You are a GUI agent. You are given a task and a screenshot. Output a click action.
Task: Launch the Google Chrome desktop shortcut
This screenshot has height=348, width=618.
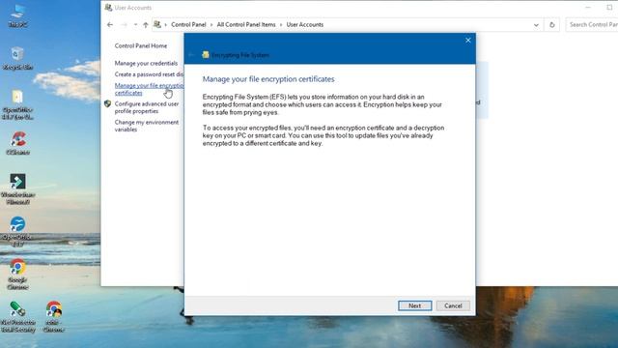point(17,275)
